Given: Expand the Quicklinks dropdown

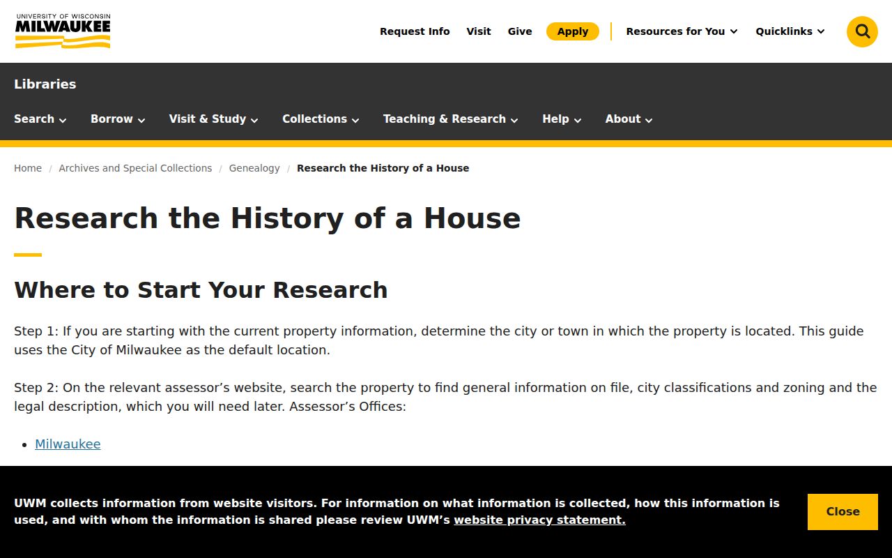Looking at the screenshot, I should tap(790, 31).
